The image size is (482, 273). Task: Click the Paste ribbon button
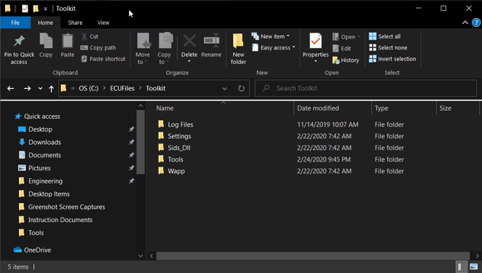(x=67, y=45)
